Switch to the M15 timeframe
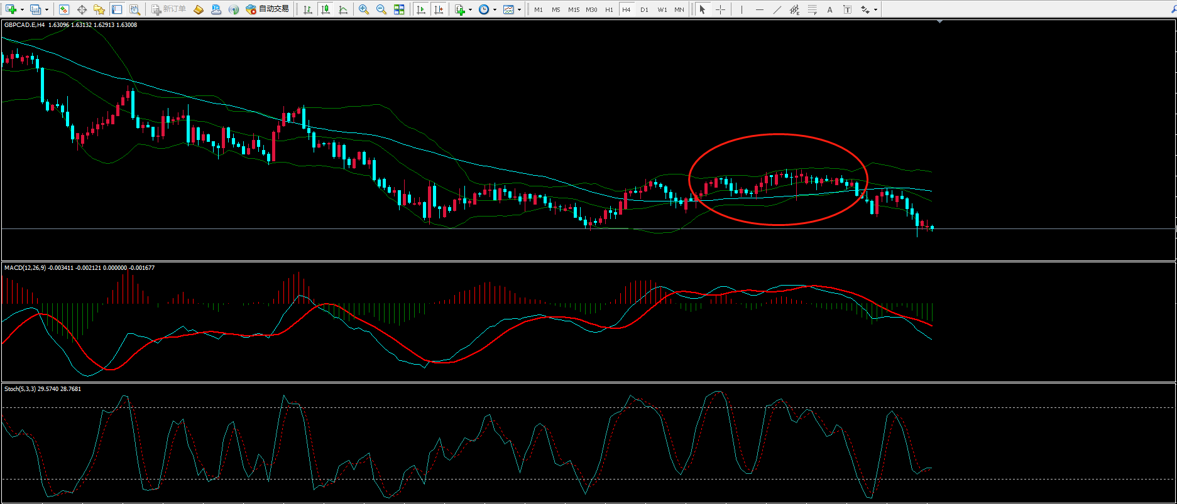This screenshot has height=504, width=1177. point(573,9)
